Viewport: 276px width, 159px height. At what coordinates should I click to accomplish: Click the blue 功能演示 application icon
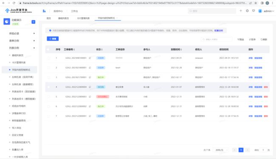7,22
